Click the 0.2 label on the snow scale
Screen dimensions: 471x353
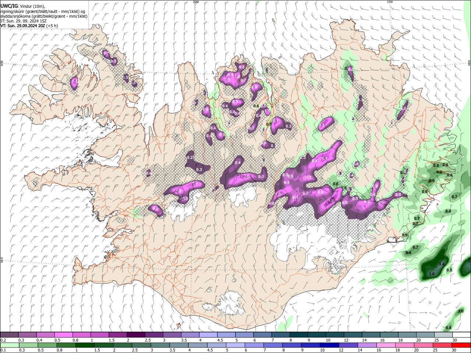(x=3, y=340)
